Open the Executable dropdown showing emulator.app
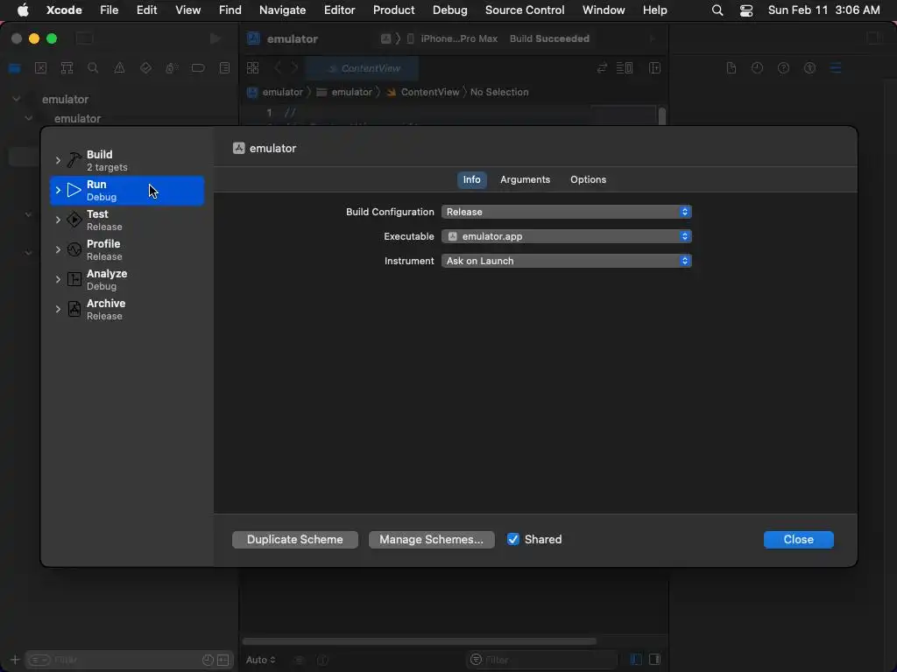 point(567,236)
